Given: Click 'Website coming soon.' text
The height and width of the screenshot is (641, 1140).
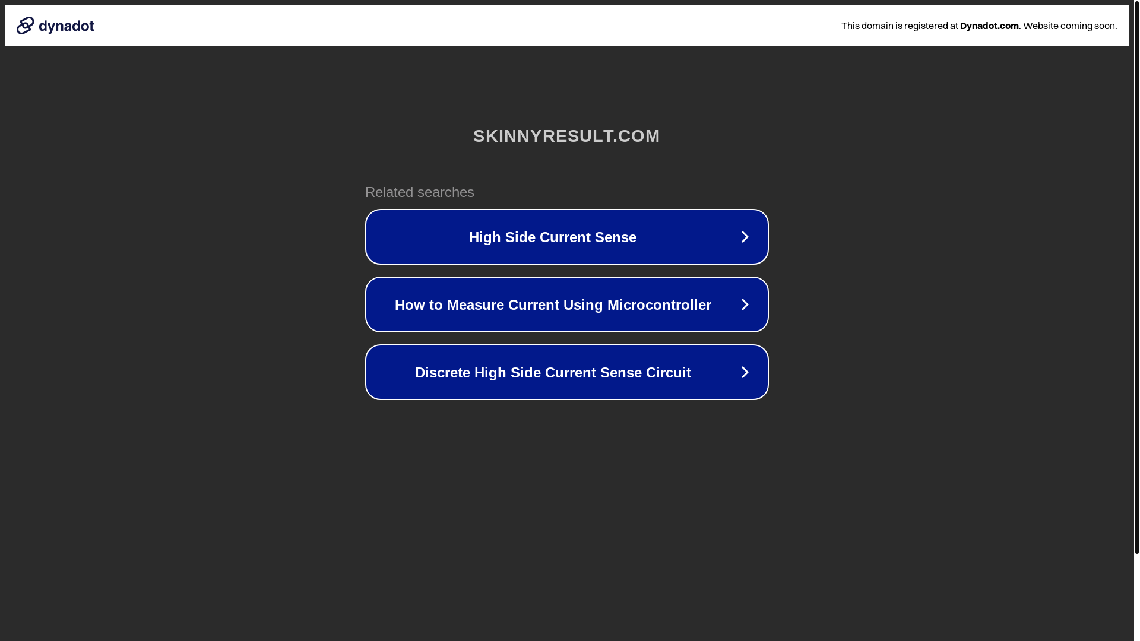Looking at the screenshot, I should [1070, 26].
